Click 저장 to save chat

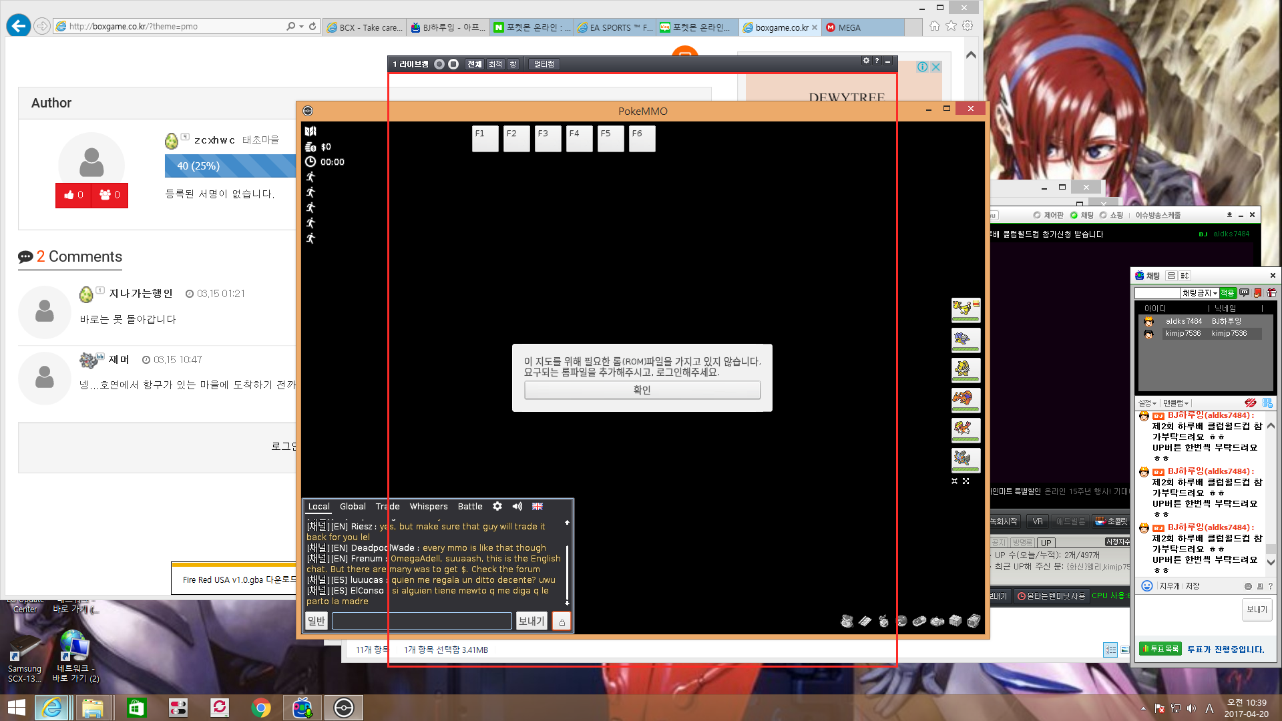coord(1193,586)
